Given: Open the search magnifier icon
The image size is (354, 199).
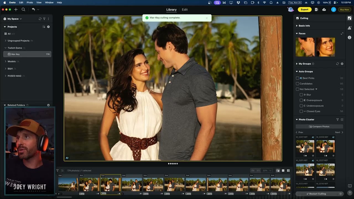Looking at the screenshot, I should pos(24,9).
